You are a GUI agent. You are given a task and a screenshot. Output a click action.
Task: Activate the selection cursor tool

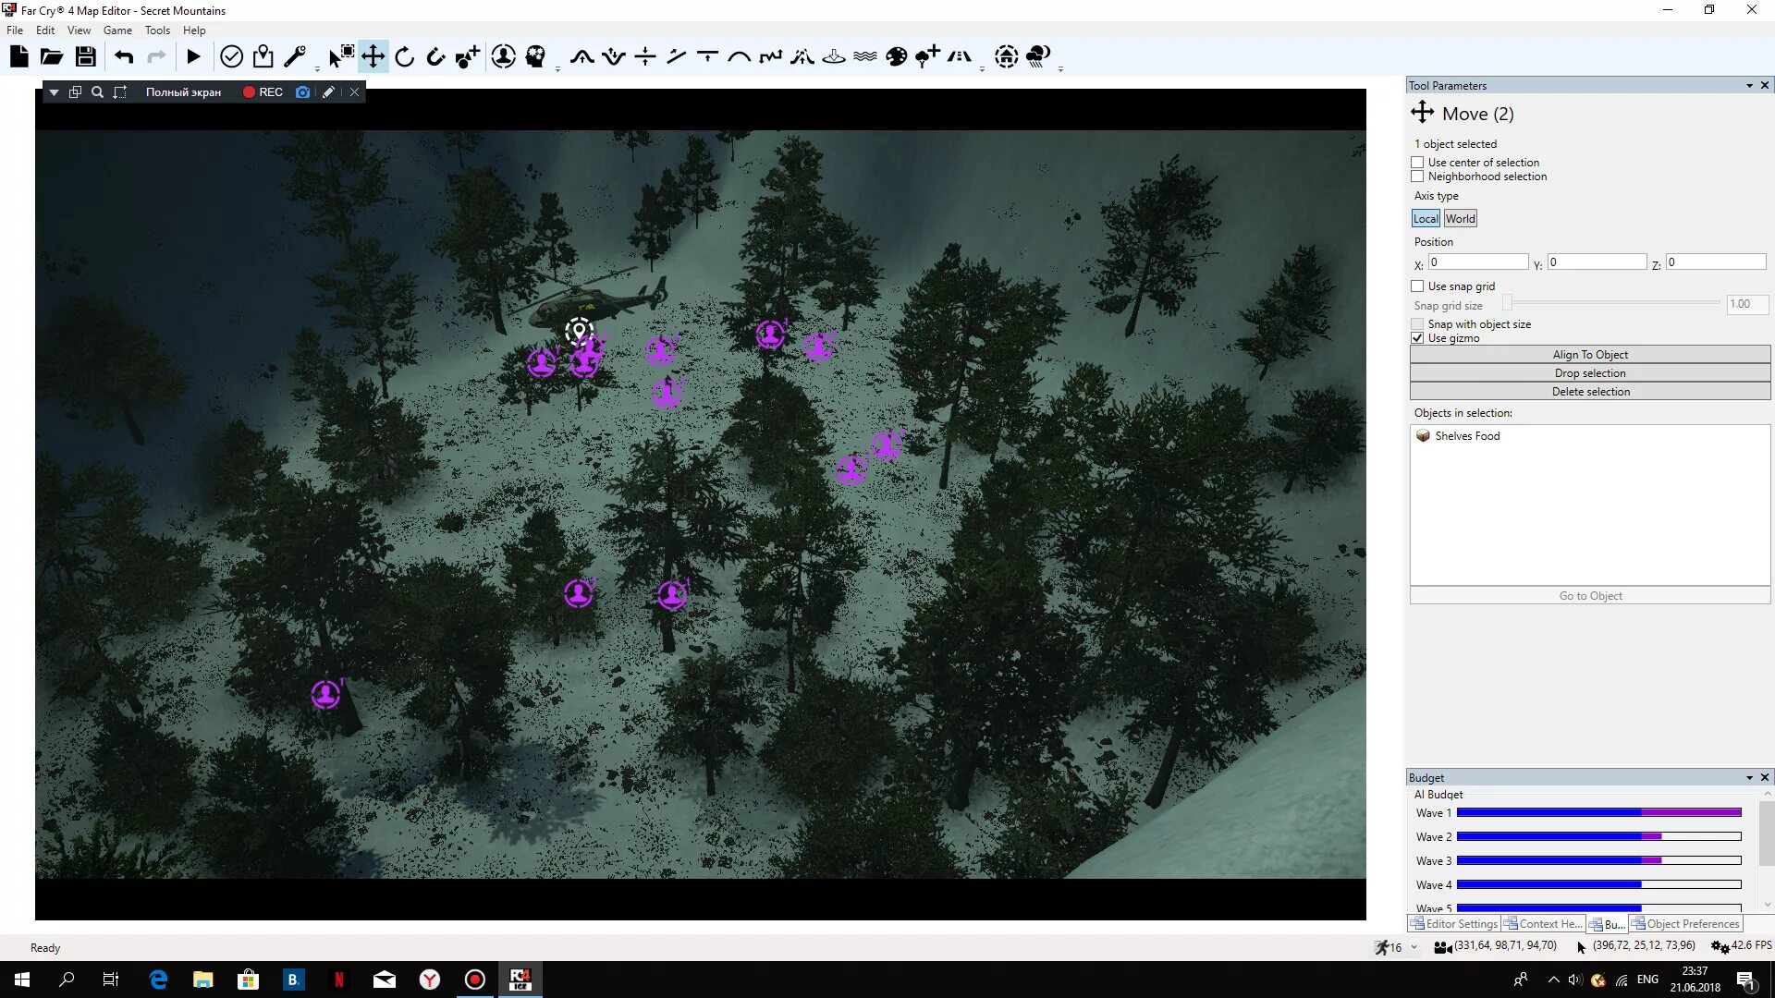[341, 57]
